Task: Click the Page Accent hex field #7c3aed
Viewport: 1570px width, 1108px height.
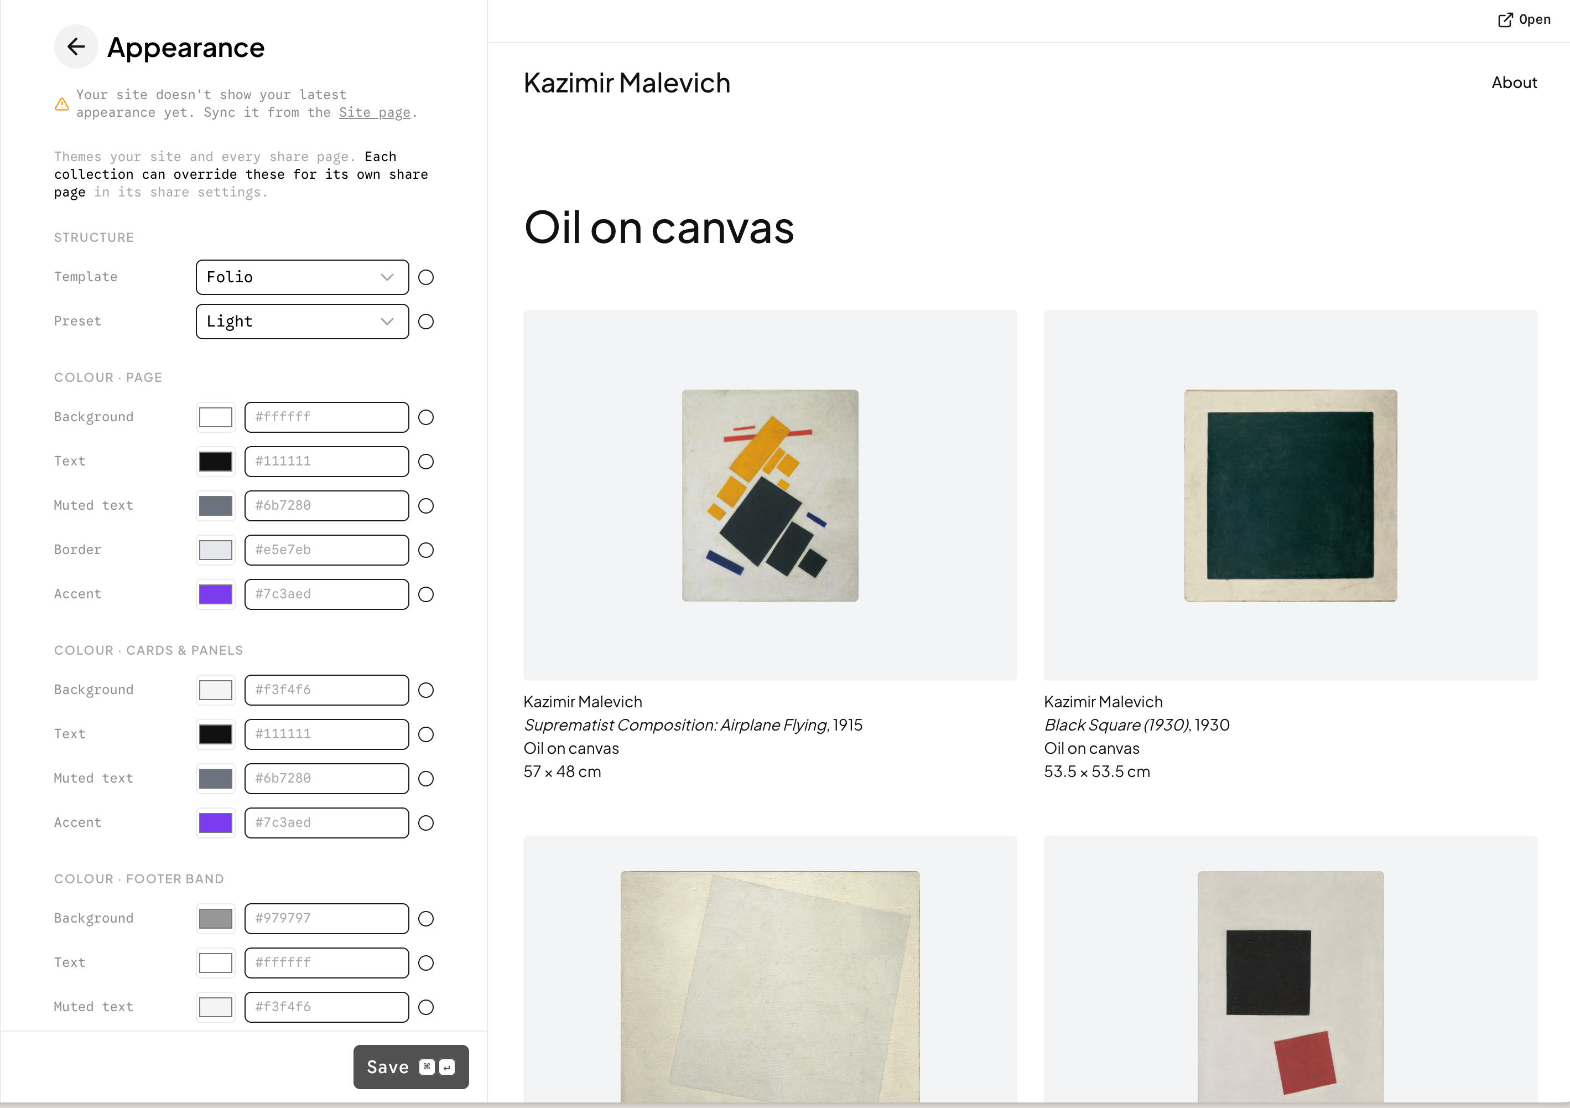Action: click(x=327, y=594)
